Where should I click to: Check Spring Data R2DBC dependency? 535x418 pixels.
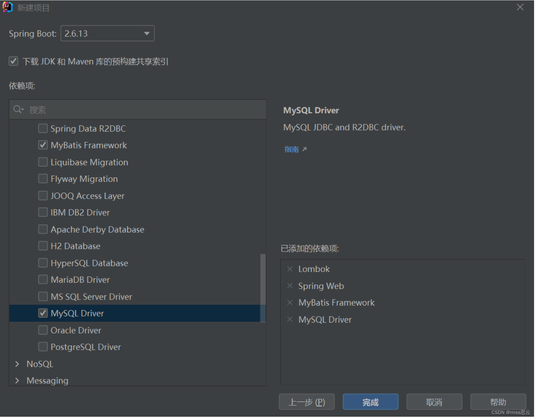(x=43, y=128)
